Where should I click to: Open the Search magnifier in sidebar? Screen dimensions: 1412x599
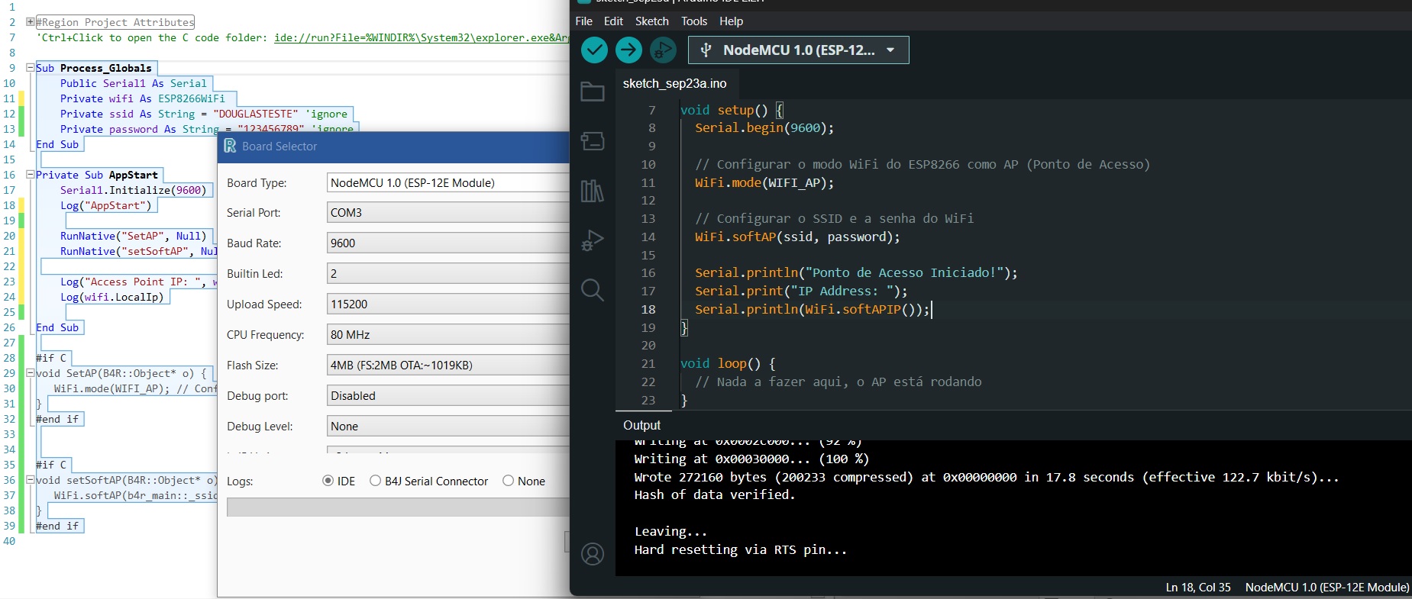tap(593, 290)
